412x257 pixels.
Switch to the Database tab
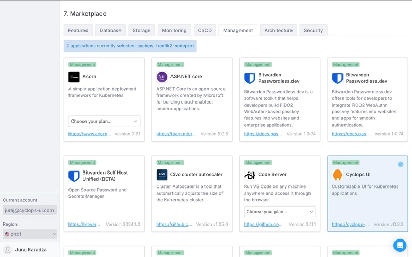point(110,30)
